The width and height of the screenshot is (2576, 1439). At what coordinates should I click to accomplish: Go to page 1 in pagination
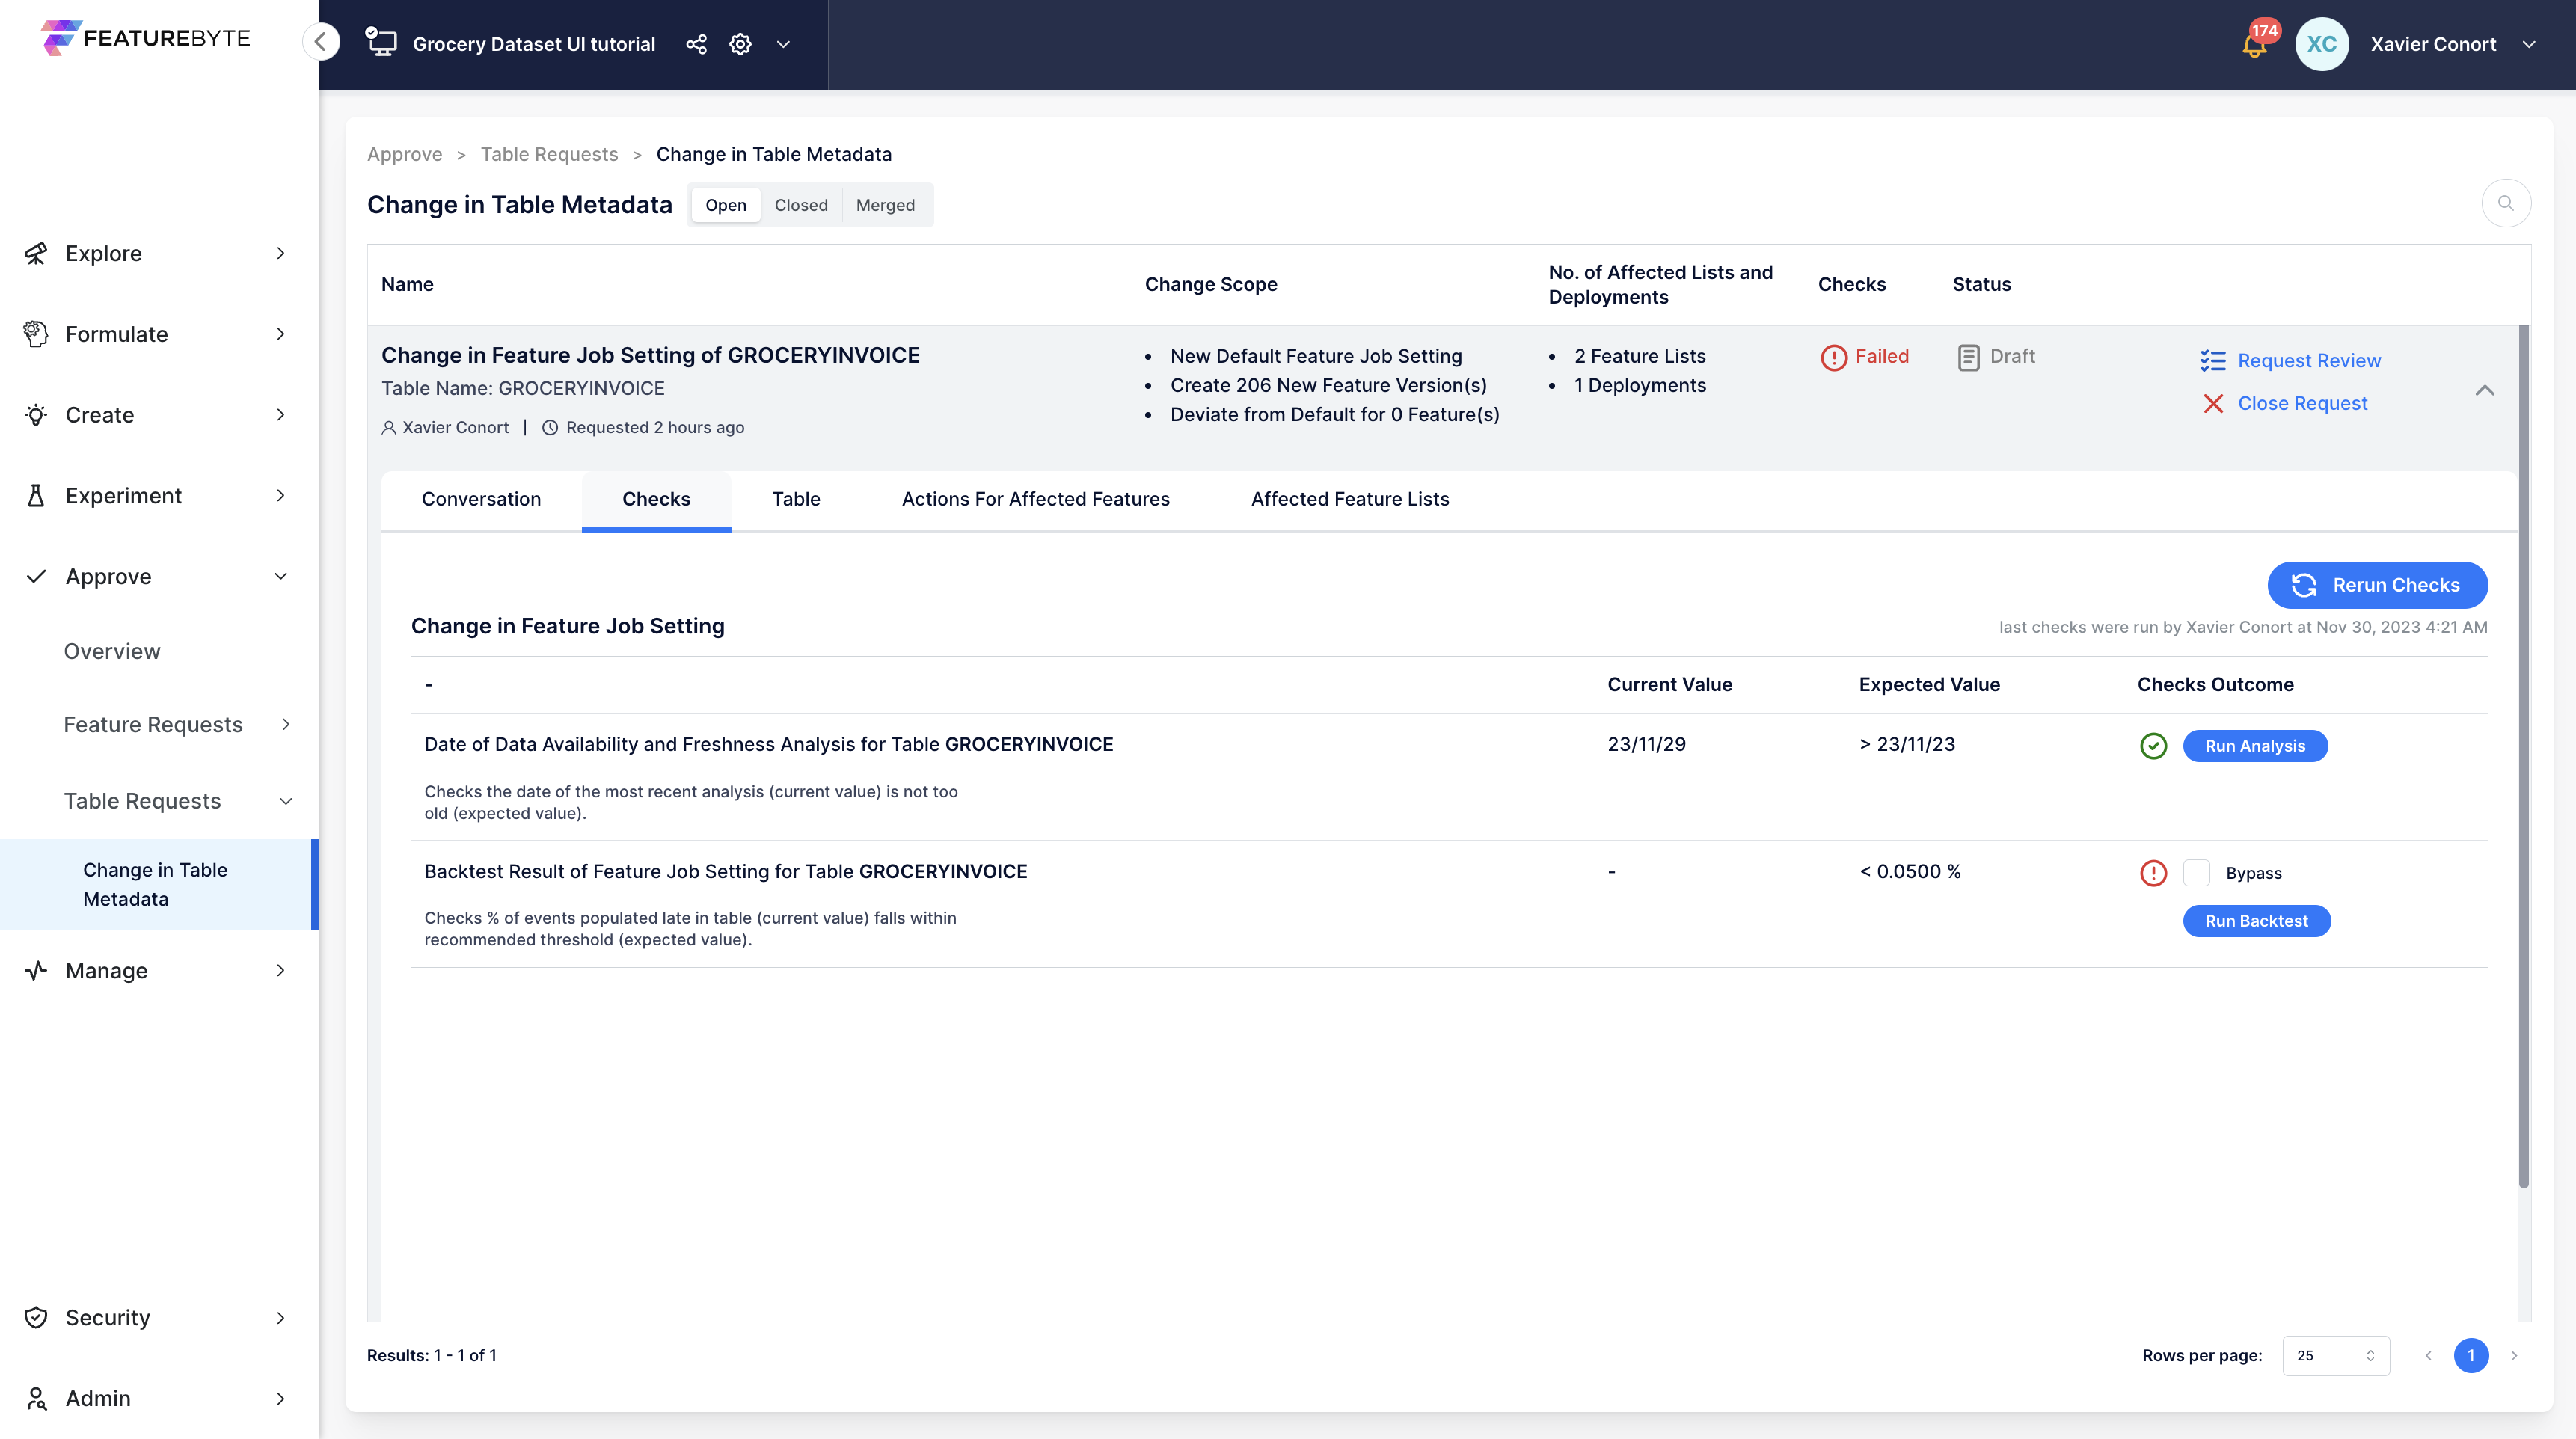click(x=2470, y=1355)
